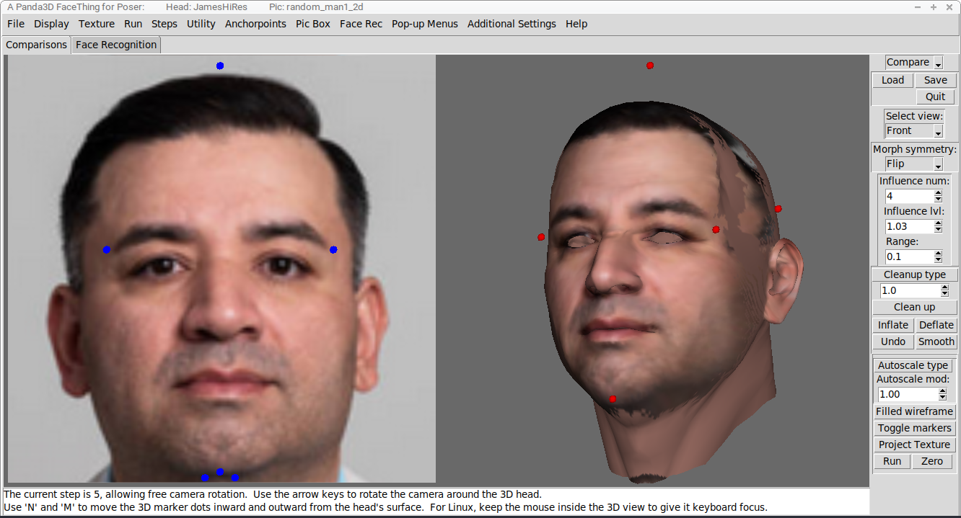Viewport: 961px width, 518px height.
Task: Select the red marker on the 3D chin
Action: (613, 399)
